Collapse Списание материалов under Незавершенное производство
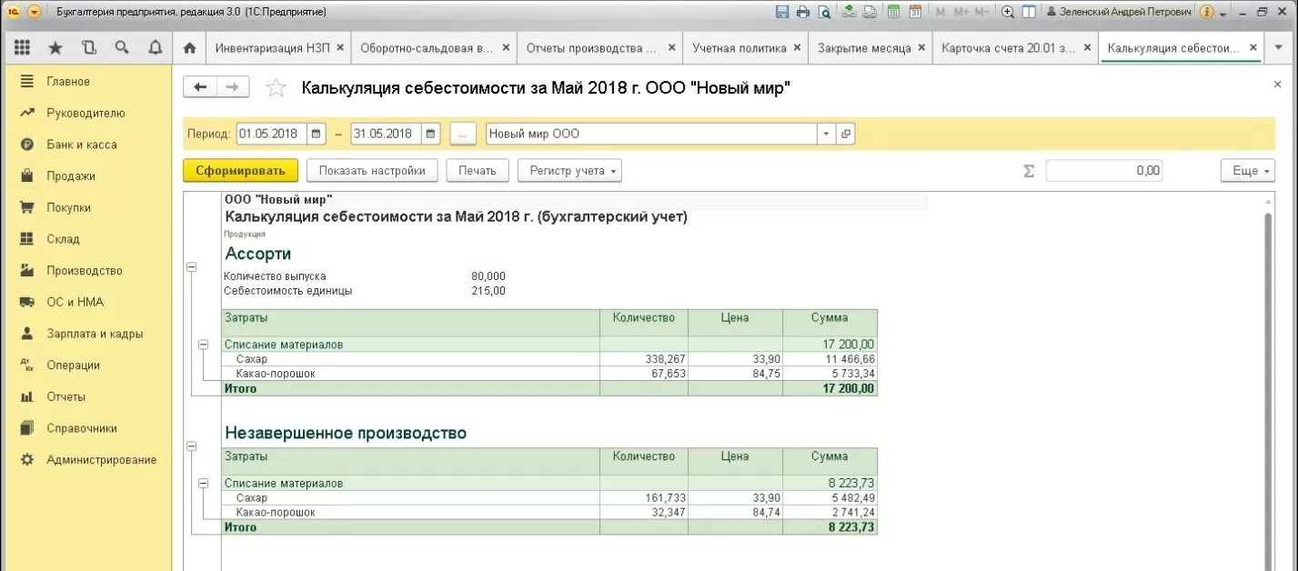 (x=204, y=484)
